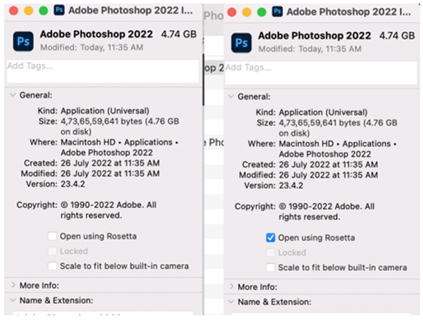
Task: Zoom the left Info window with green button
Action: (43, 11)
